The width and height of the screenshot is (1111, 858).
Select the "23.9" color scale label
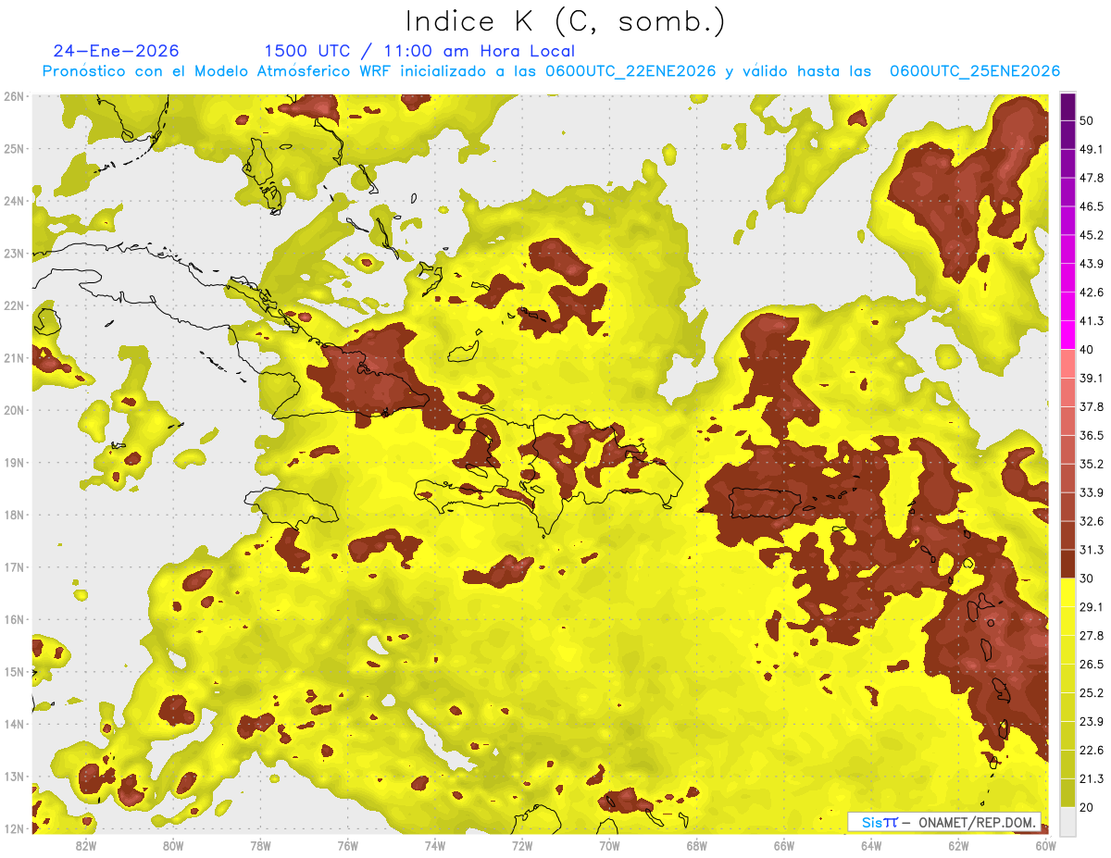point(1092,722)
